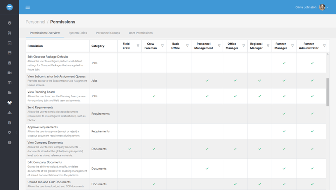Filter the Personnel Management column

[x=219, y=46]
